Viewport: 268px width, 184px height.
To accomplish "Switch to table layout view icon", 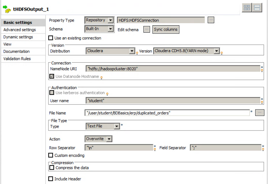I will 247,8.
